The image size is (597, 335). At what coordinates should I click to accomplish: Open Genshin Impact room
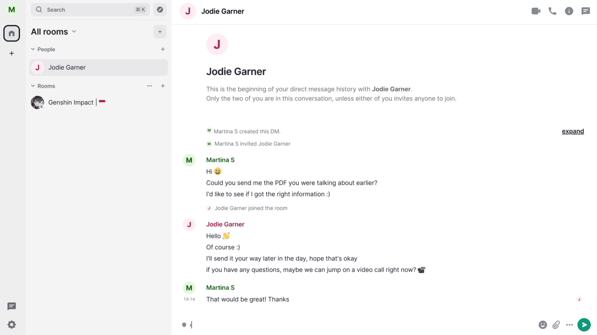(71, 102)
